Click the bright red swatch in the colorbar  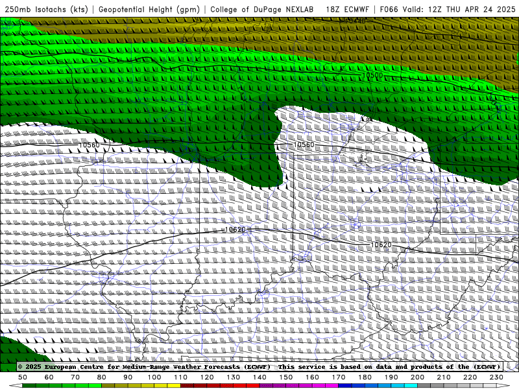click(252, 386)
